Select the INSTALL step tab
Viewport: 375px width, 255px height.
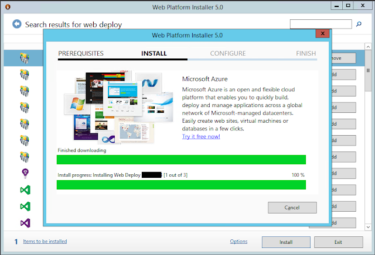click(154, 53)
